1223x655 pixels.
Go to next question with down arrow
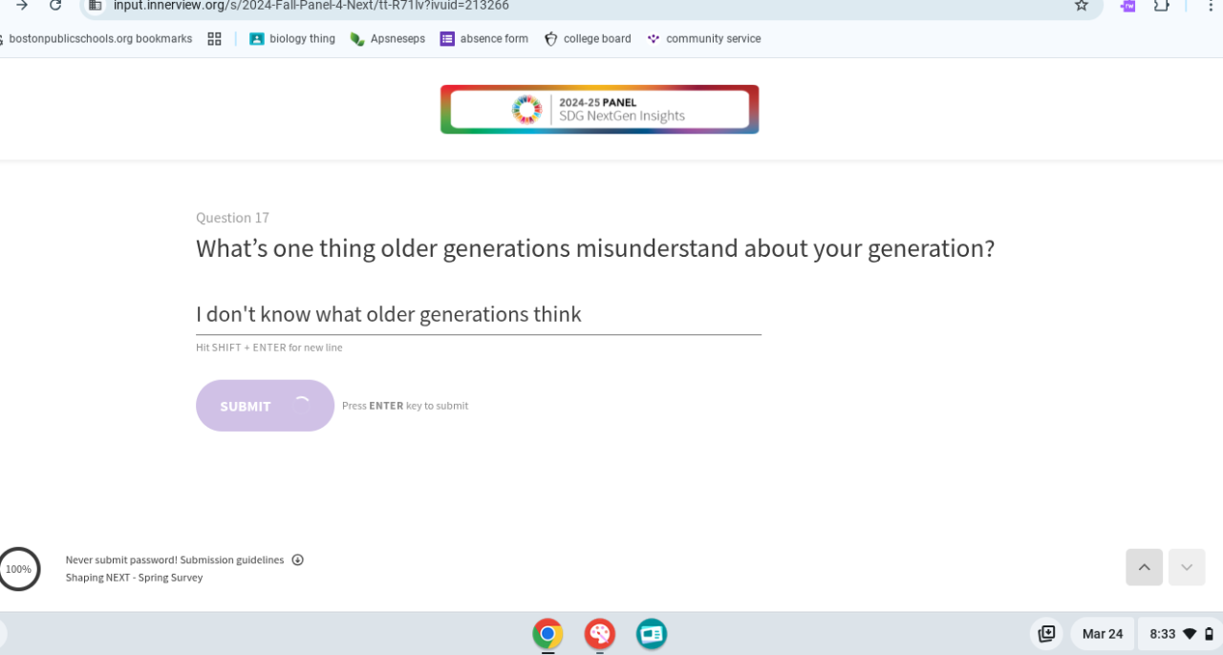point(1187,567)
